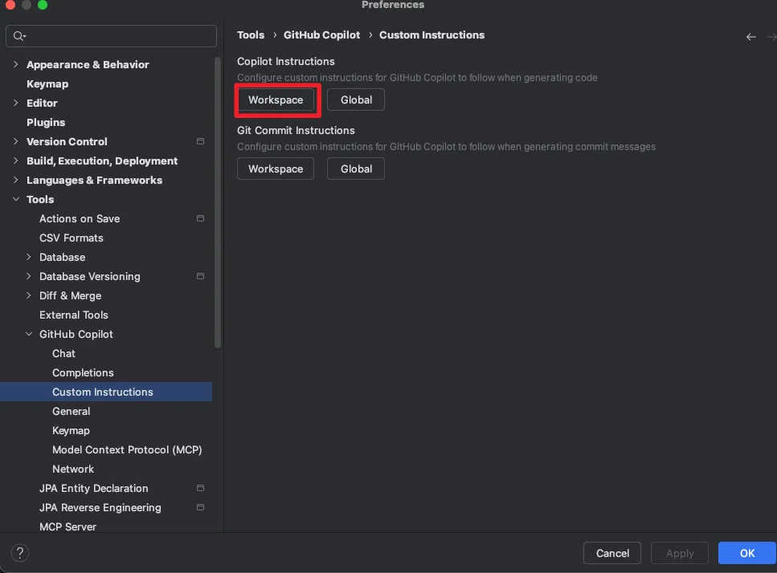Expand the Editor settings section
This screenshot has width=777, height=573.
pyautogui.click(x=16, y=104)
